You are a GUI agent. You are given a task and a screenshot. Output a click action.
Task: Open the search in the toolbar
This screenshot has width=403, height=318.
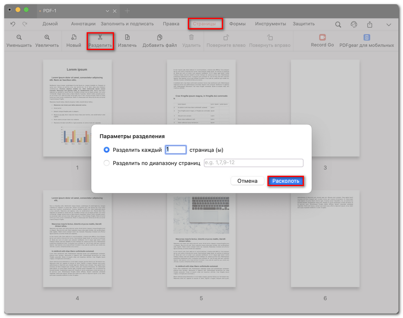339,24
